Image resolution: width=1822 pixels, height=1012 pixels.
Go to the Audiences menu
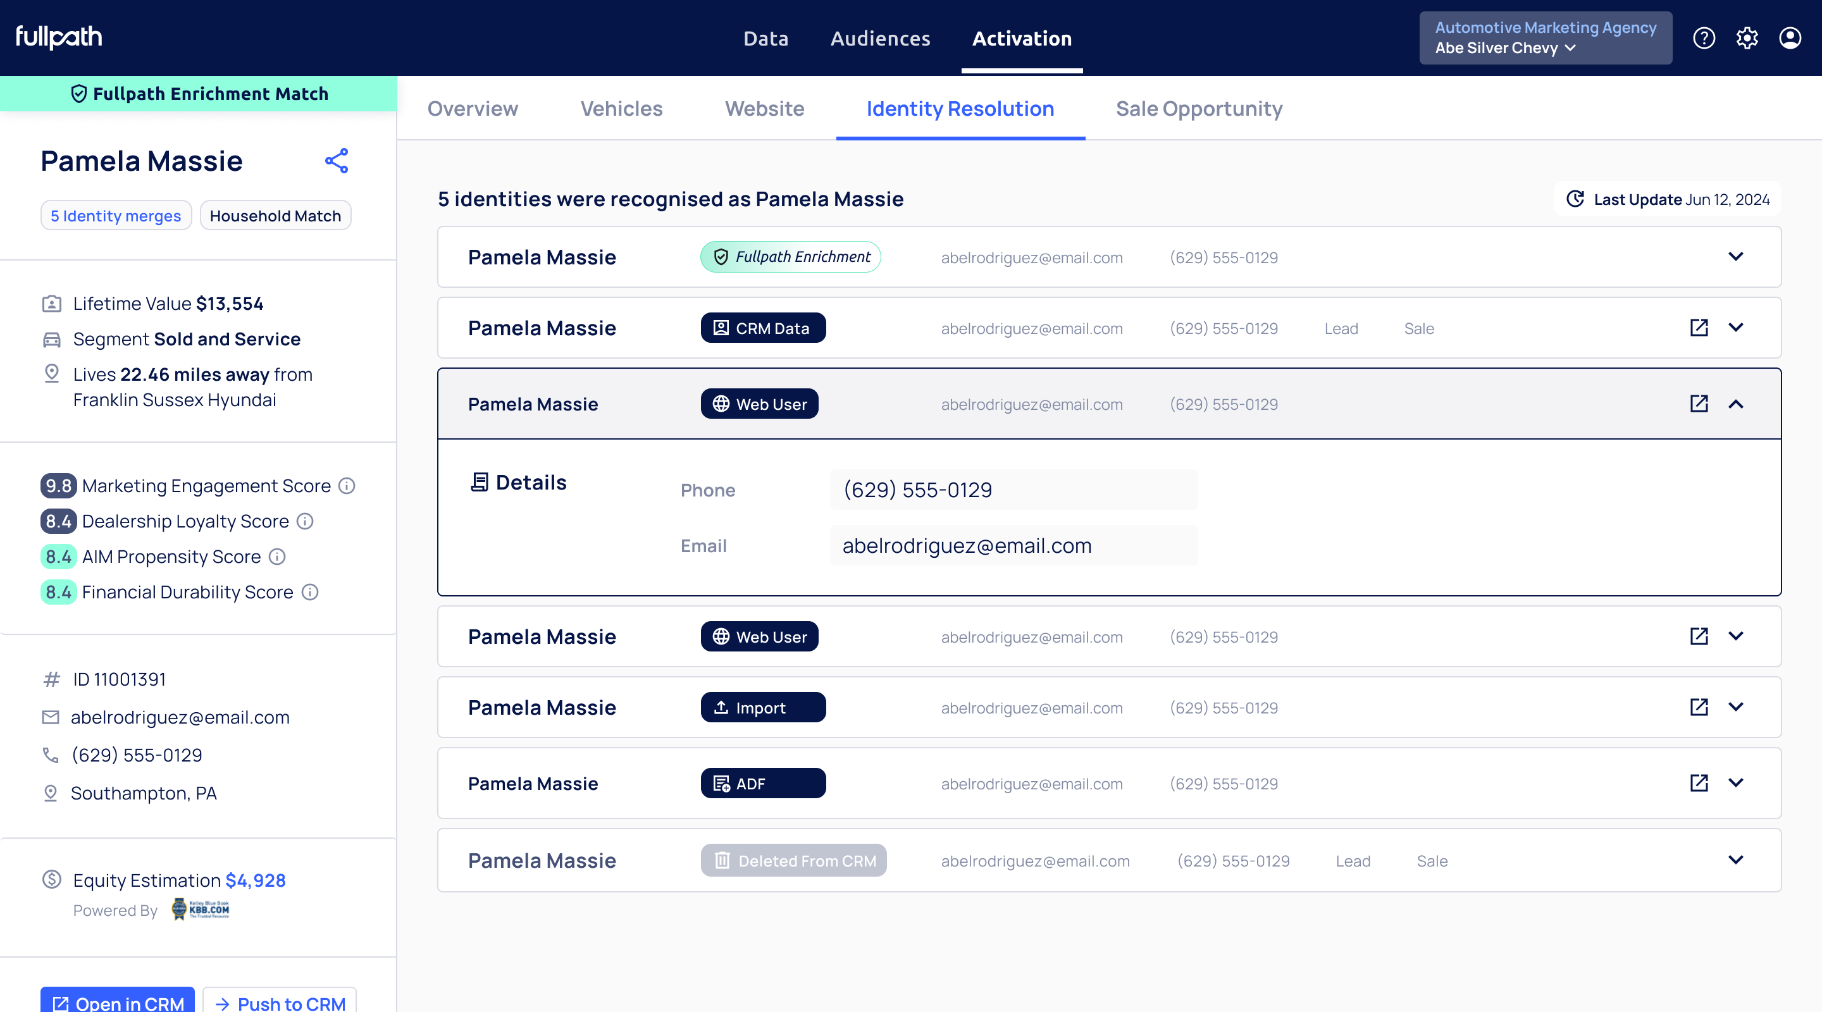click(880, 38)
